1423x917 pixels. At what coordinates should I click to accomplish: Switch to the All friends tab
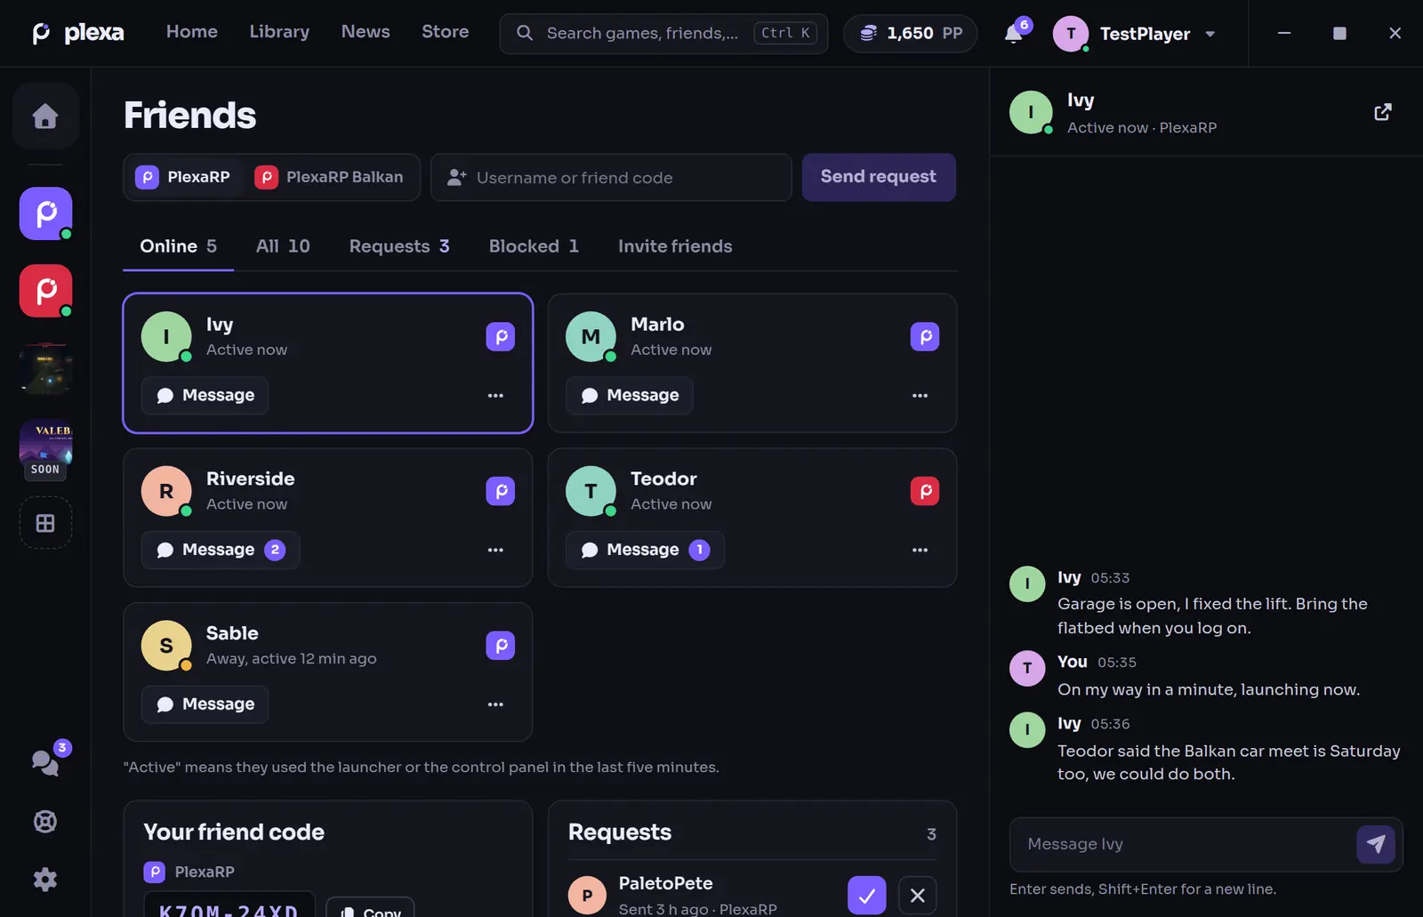tap(283, 246)
